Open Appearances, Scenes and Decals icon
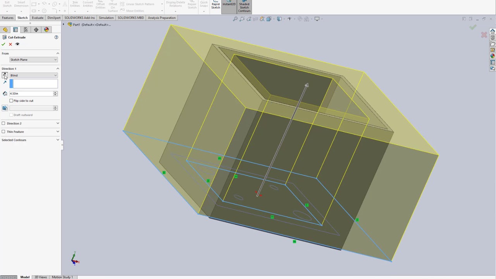This screenshot has height=279, width=496. [x=493, y=56]
